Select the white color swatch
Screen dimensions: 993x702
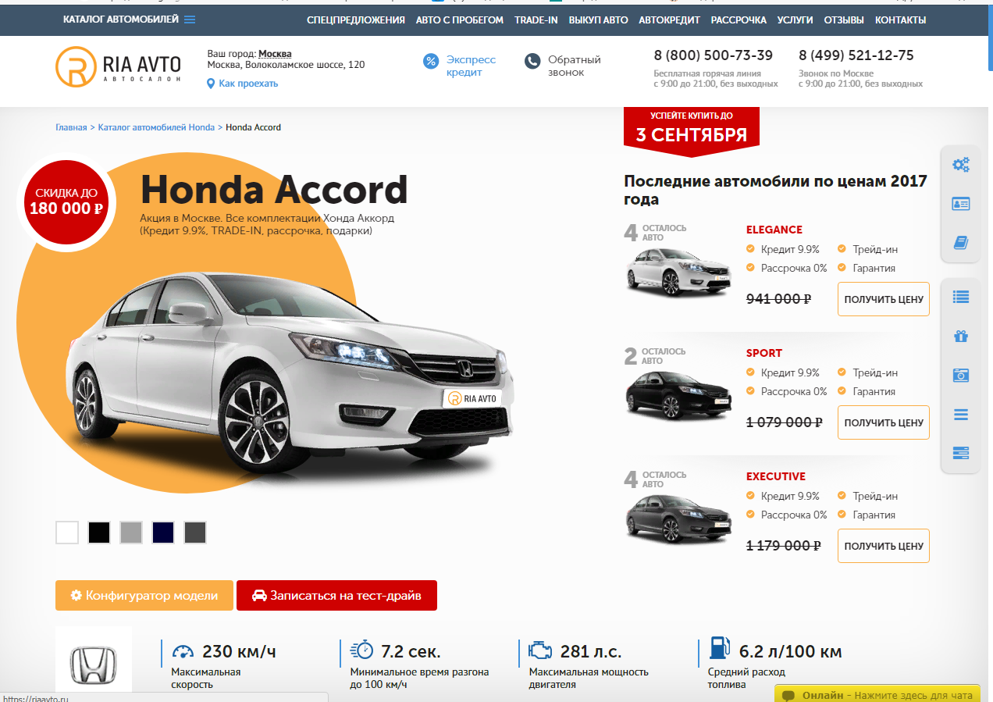67,533
